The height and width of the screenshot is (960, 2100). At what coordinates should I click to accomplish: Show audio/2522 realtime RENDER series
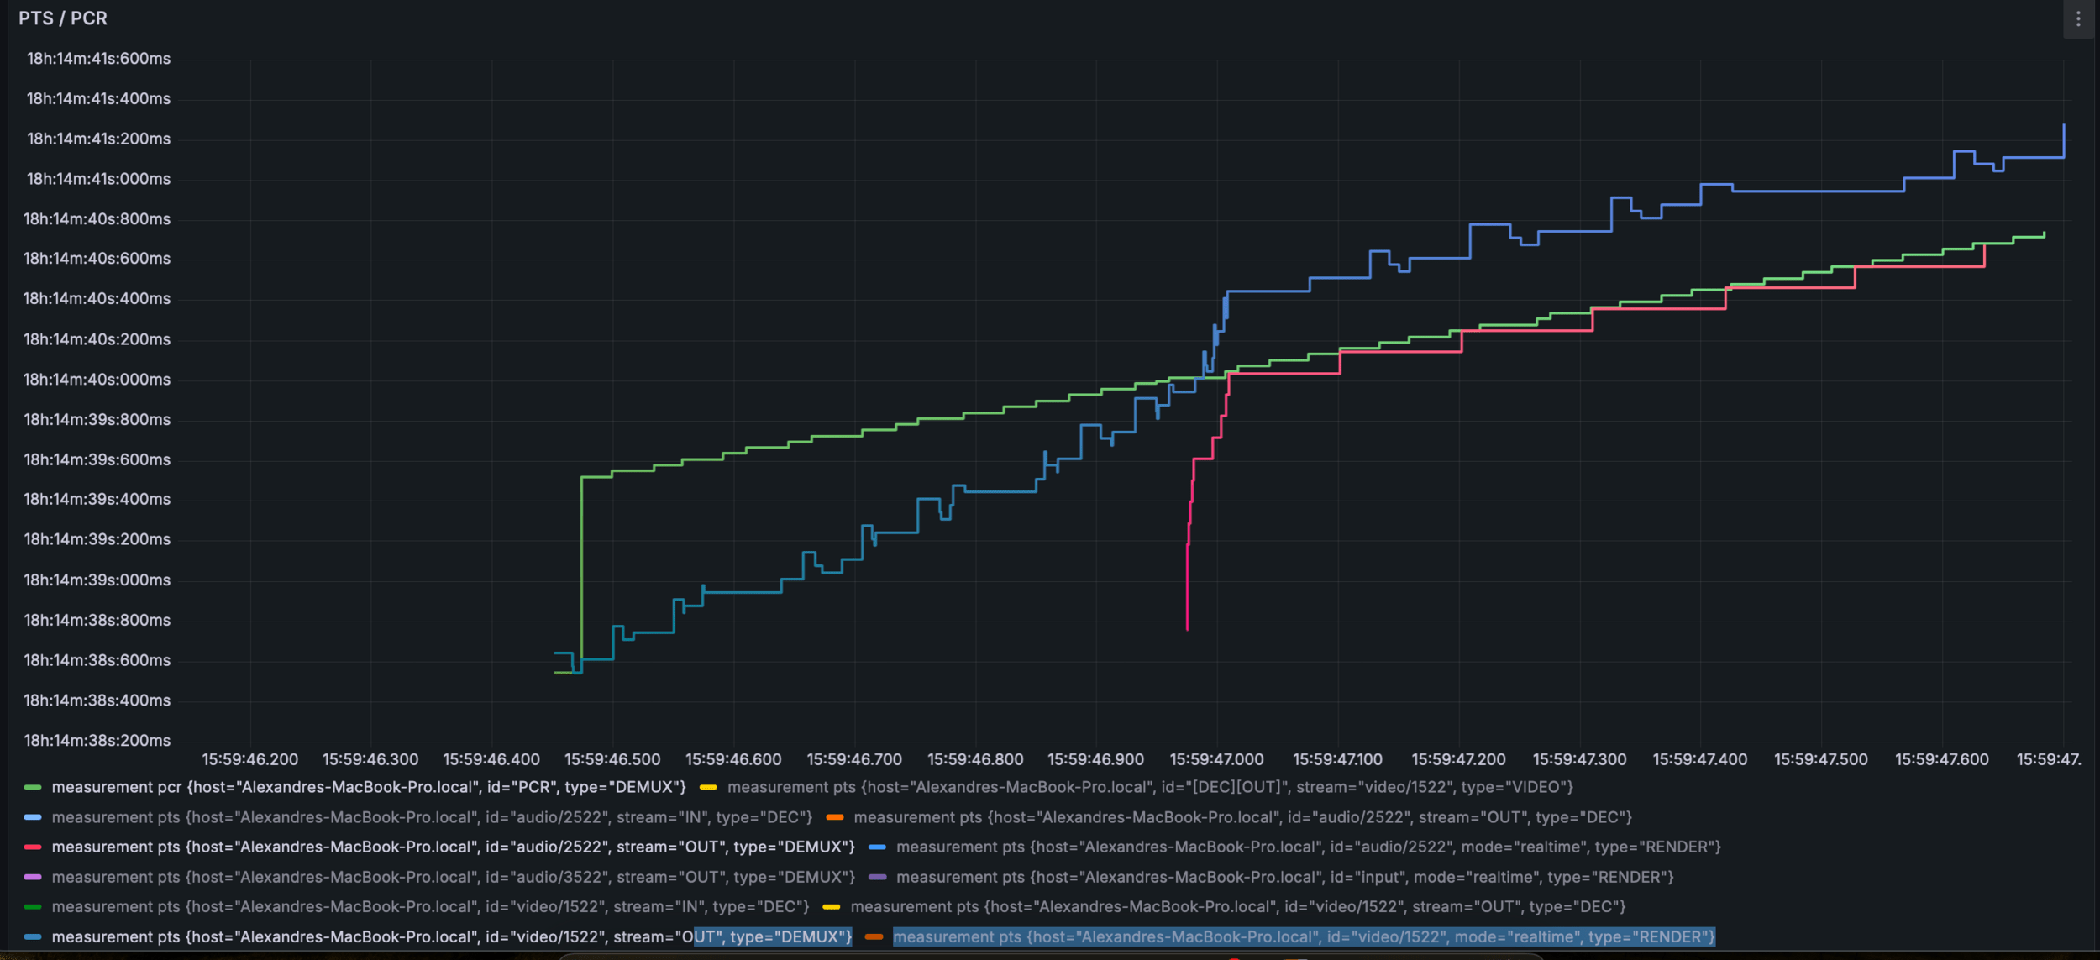(1308, 847)
